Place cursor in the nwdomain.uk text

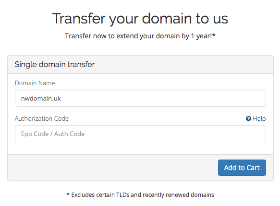pos(41,99)
